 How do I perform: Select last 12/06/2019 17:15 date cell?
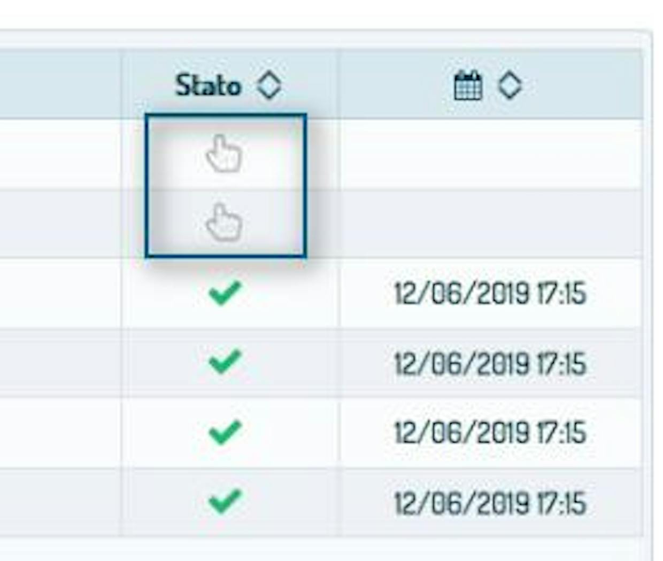490,502
